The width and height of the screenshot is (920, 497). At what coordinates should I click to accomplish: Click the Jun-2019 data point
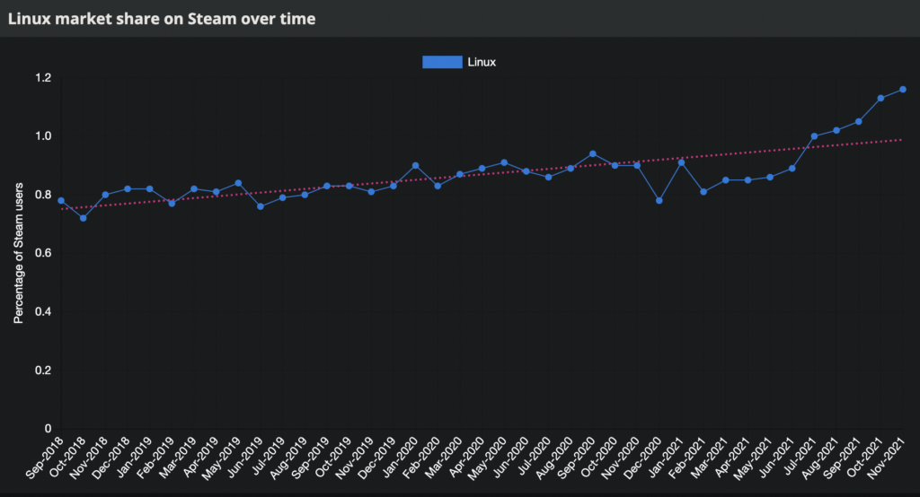(x=261, y=206)
